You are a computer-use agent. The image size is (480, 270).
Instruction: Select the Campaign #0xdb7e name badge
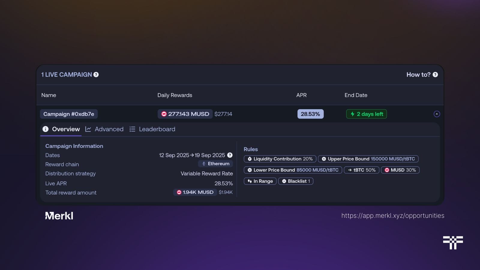click(69, 114)
